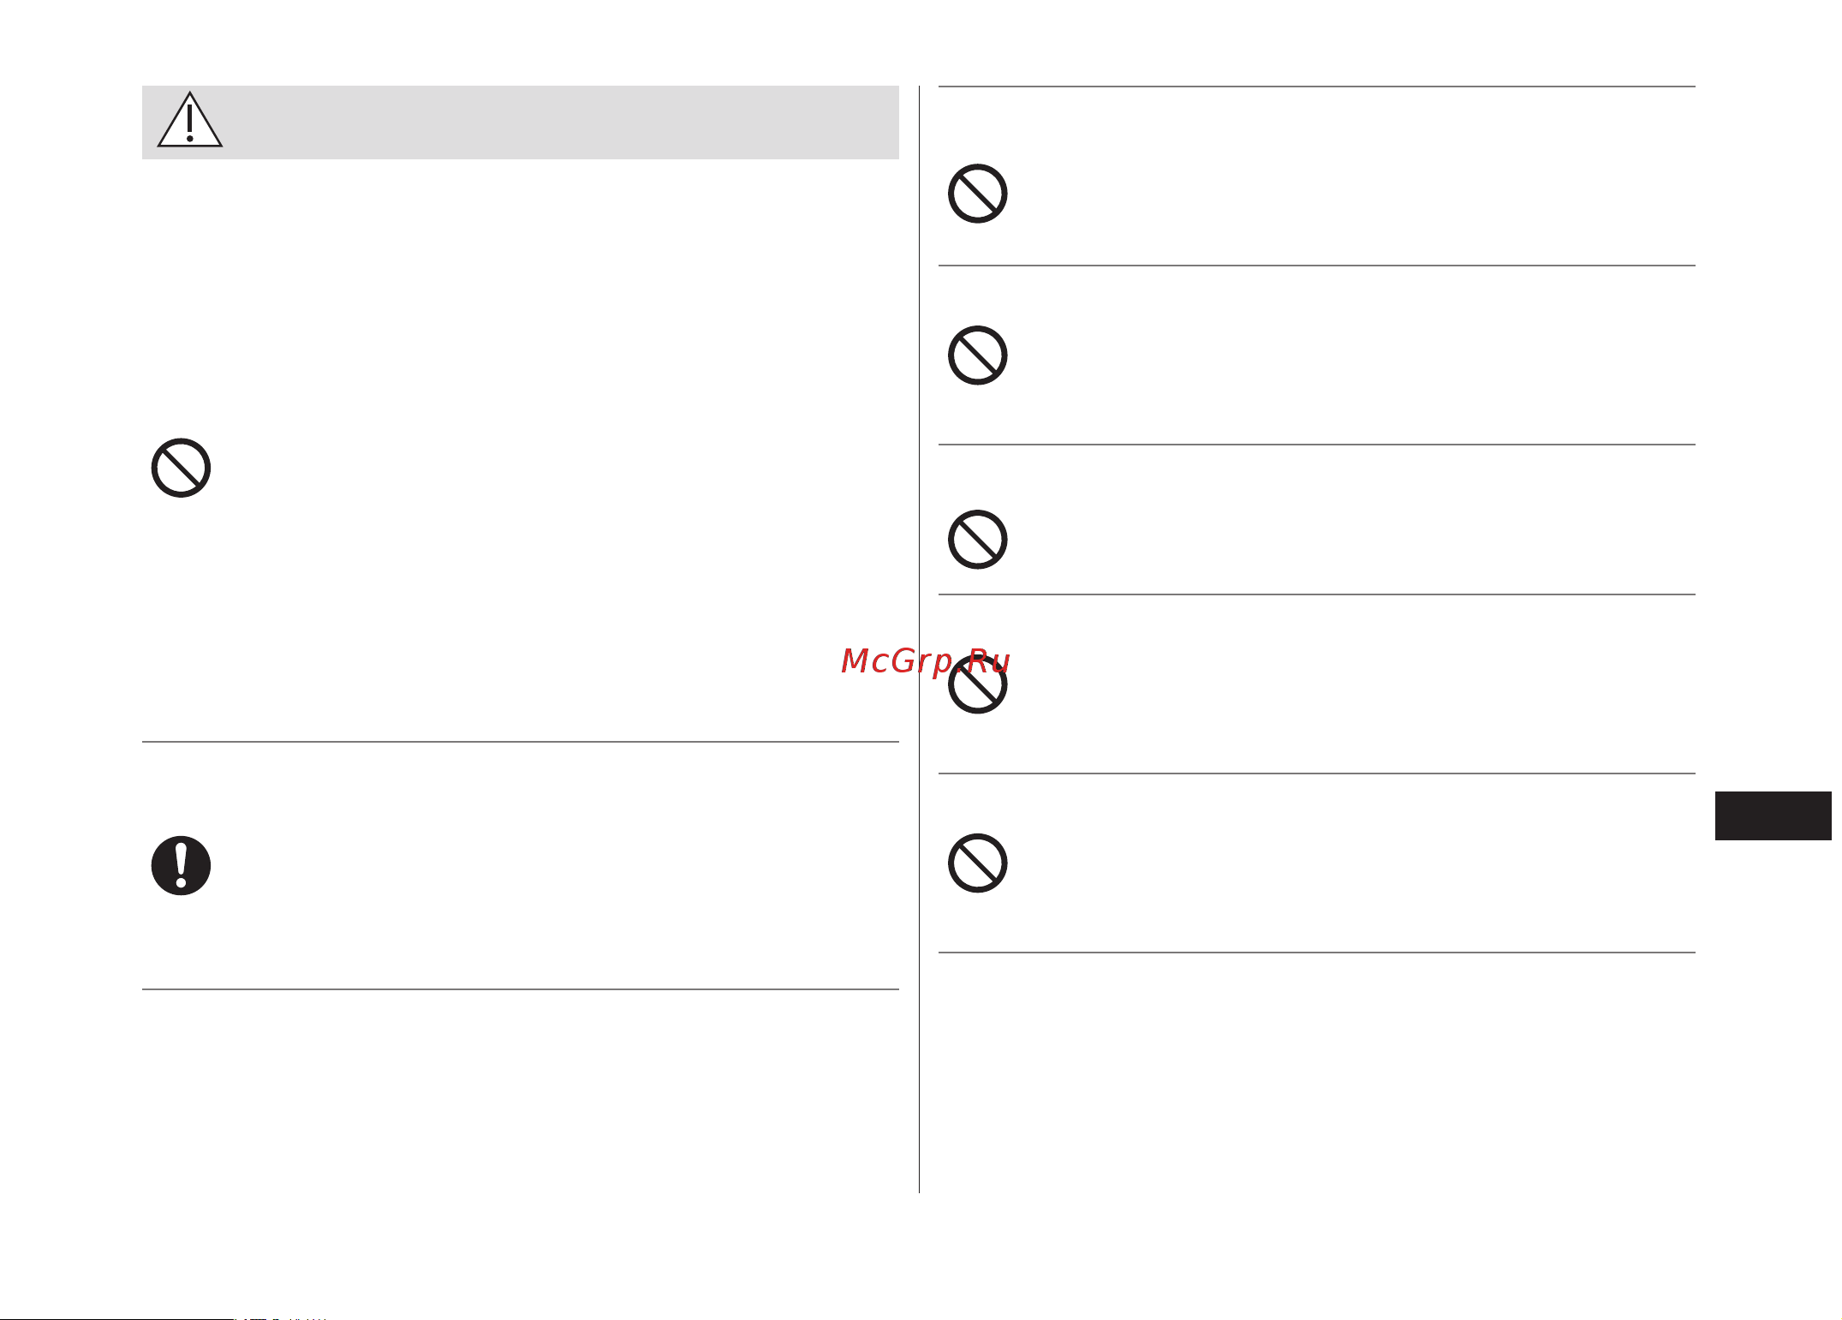Viewport: 1842px width, 1320px height.
Task: Click the black exclamation mark mandatory icon
Action: [x=181, y=865]
